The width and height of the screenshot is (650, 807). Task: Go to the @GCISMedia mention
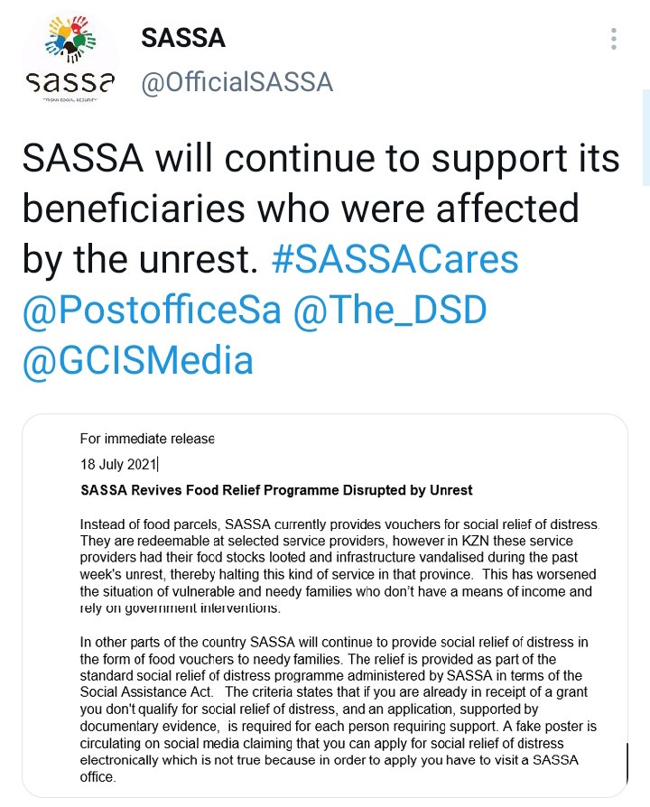click(137, 361)
